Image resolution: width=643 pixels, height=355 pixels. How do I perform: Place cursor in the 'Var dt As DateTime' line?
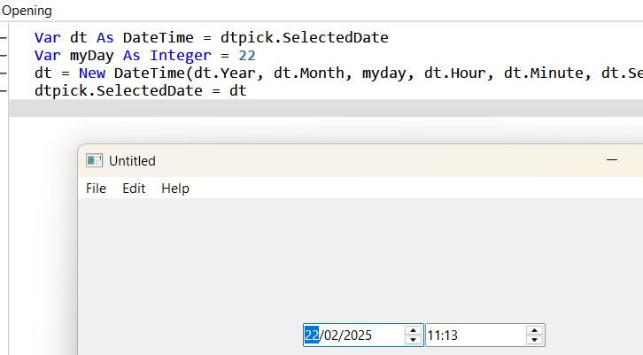[x=211, y=38]
